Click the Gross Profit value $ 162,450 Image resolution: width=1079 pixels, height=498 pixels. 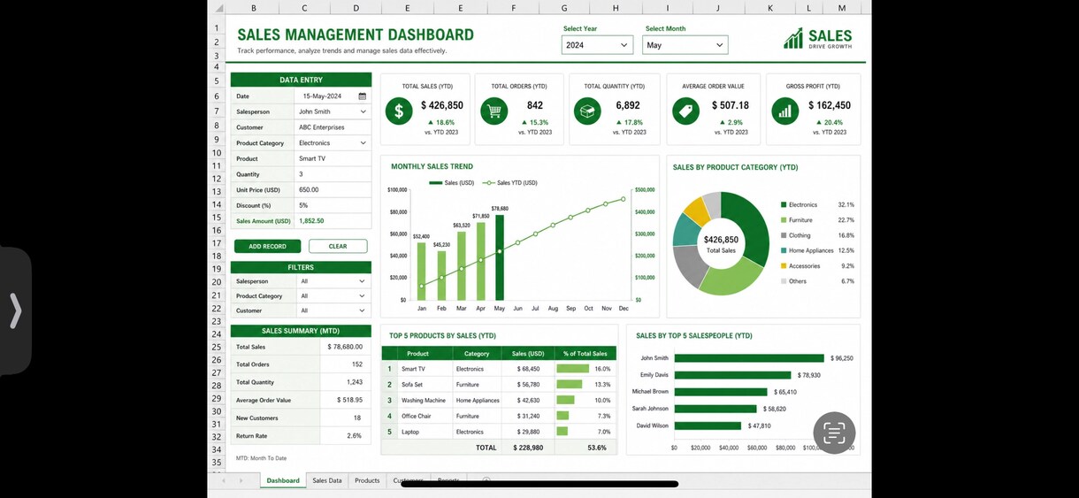(830, 105)
